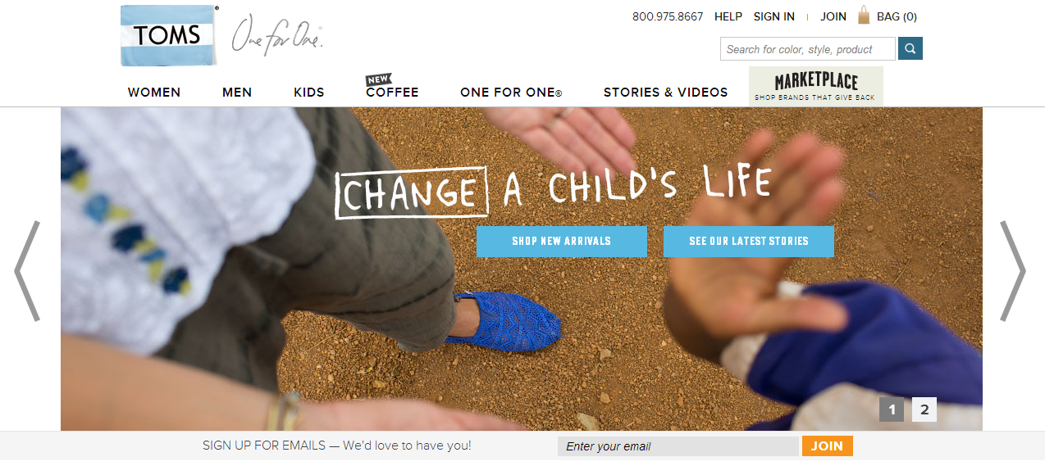Click the TOMS flag logo
1045x466 pixels.
pyautogui.click(x=169, y=35)
